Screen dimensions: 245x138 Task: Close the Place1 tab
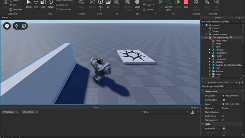(x=10, y=18)
